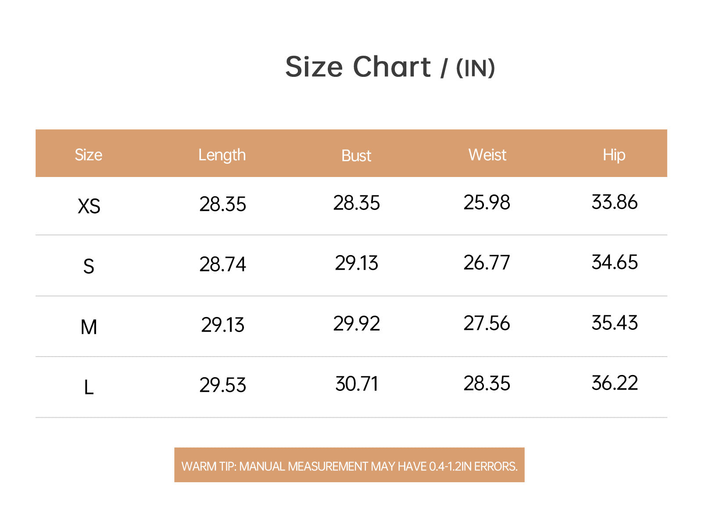Select M bust value 29.92

[356, 324]
